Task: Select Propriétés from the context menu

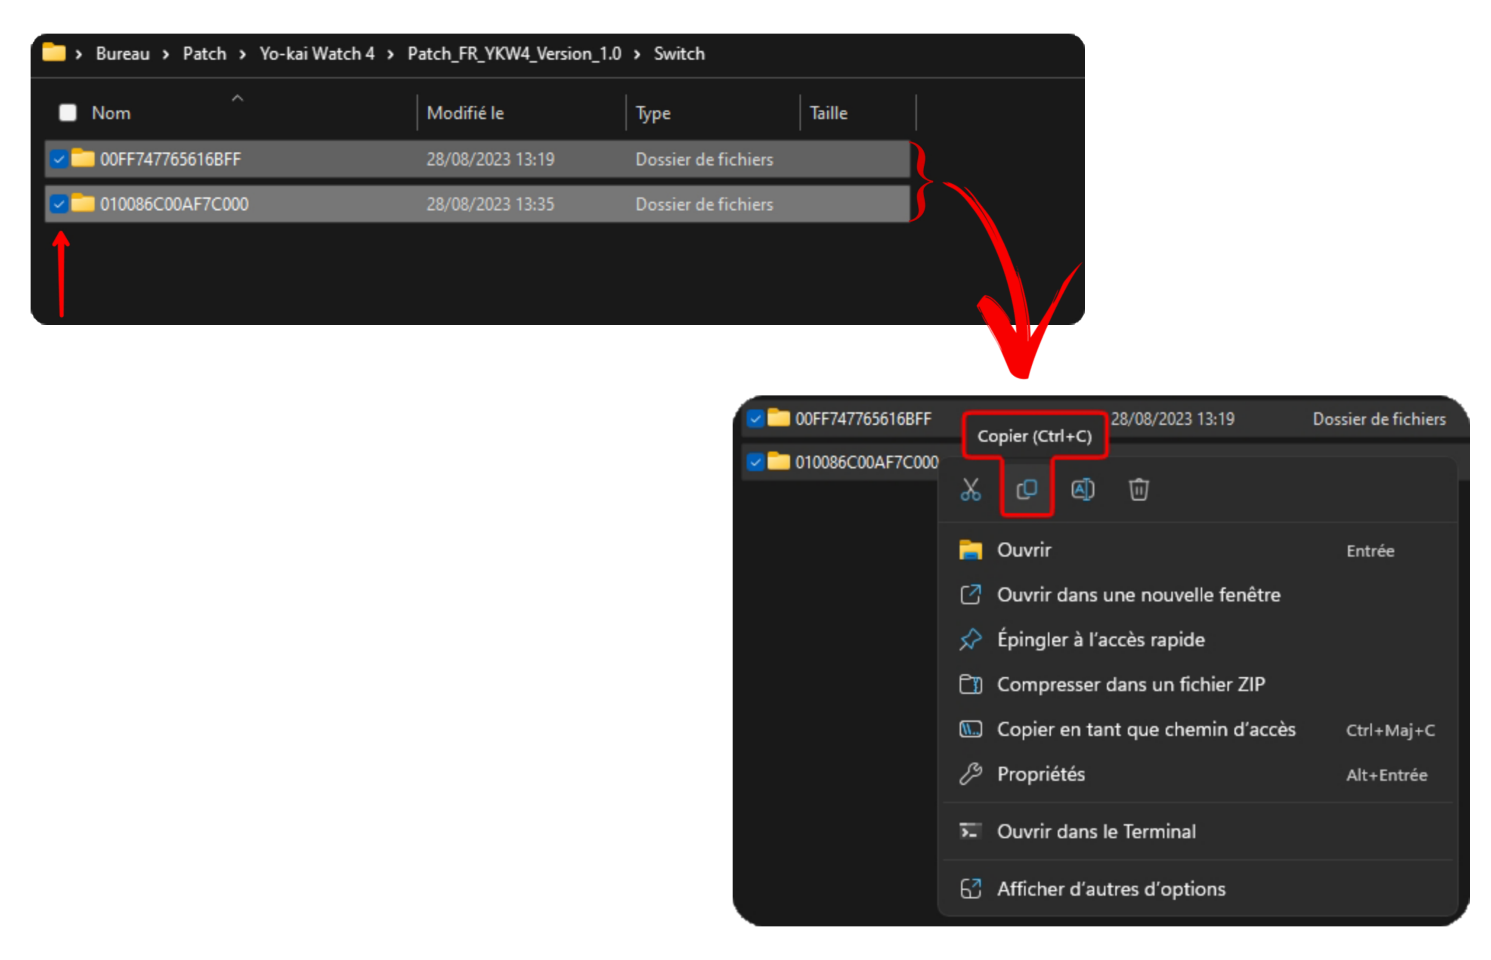Action: [1041, 774]
